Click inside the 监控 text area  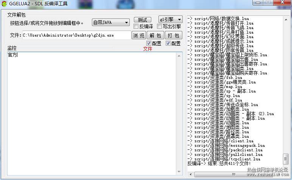tap(92, 114)
